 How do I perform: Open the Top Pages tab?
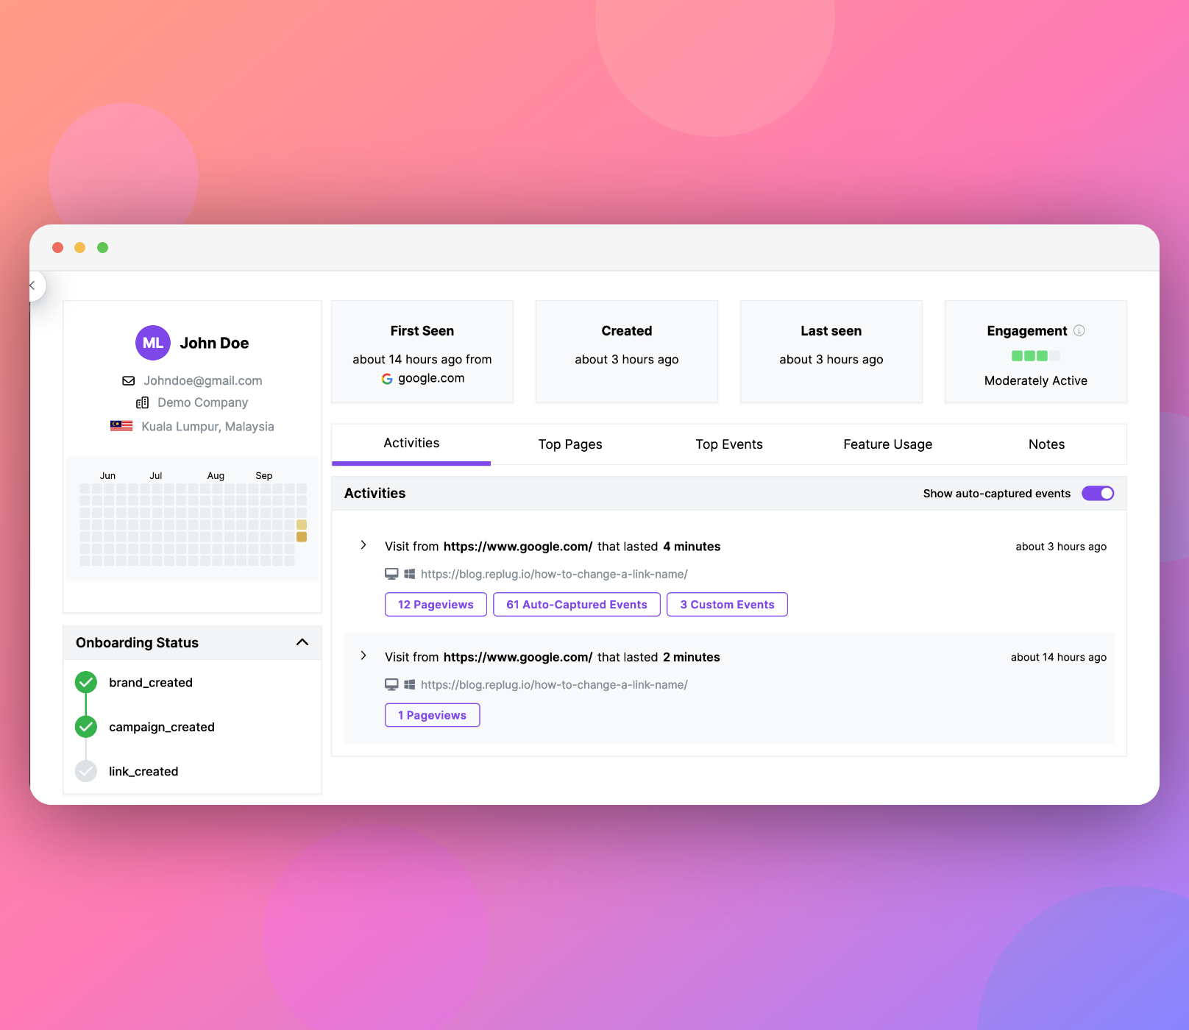pyautogui.click(x=570, y=444)
